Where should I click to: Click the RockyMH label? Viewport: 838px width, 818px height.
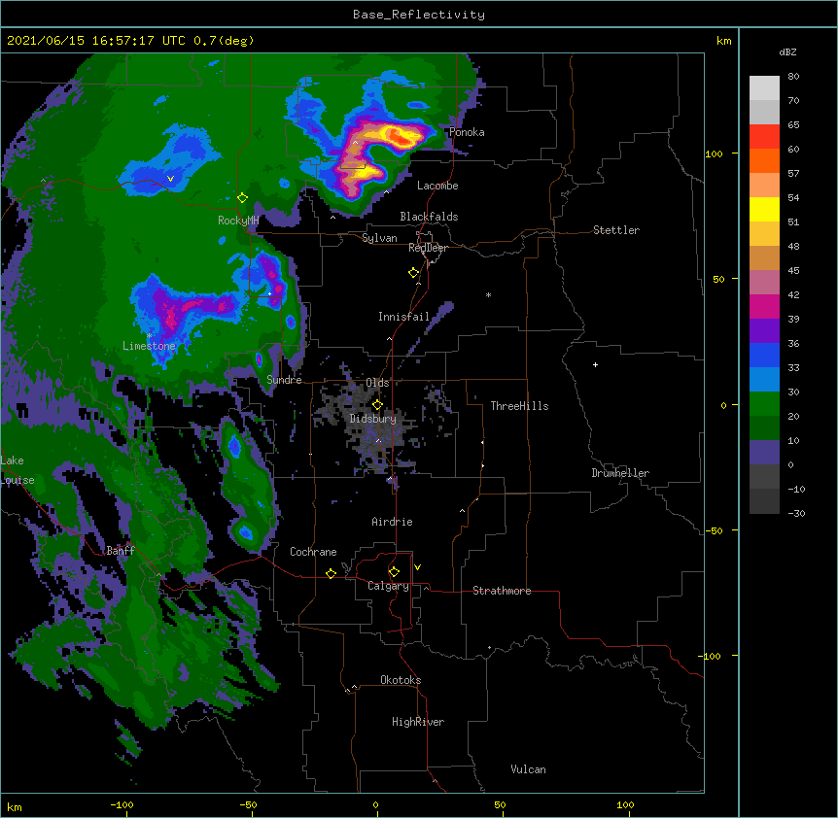pyautogui.click(x=238, y=221)
